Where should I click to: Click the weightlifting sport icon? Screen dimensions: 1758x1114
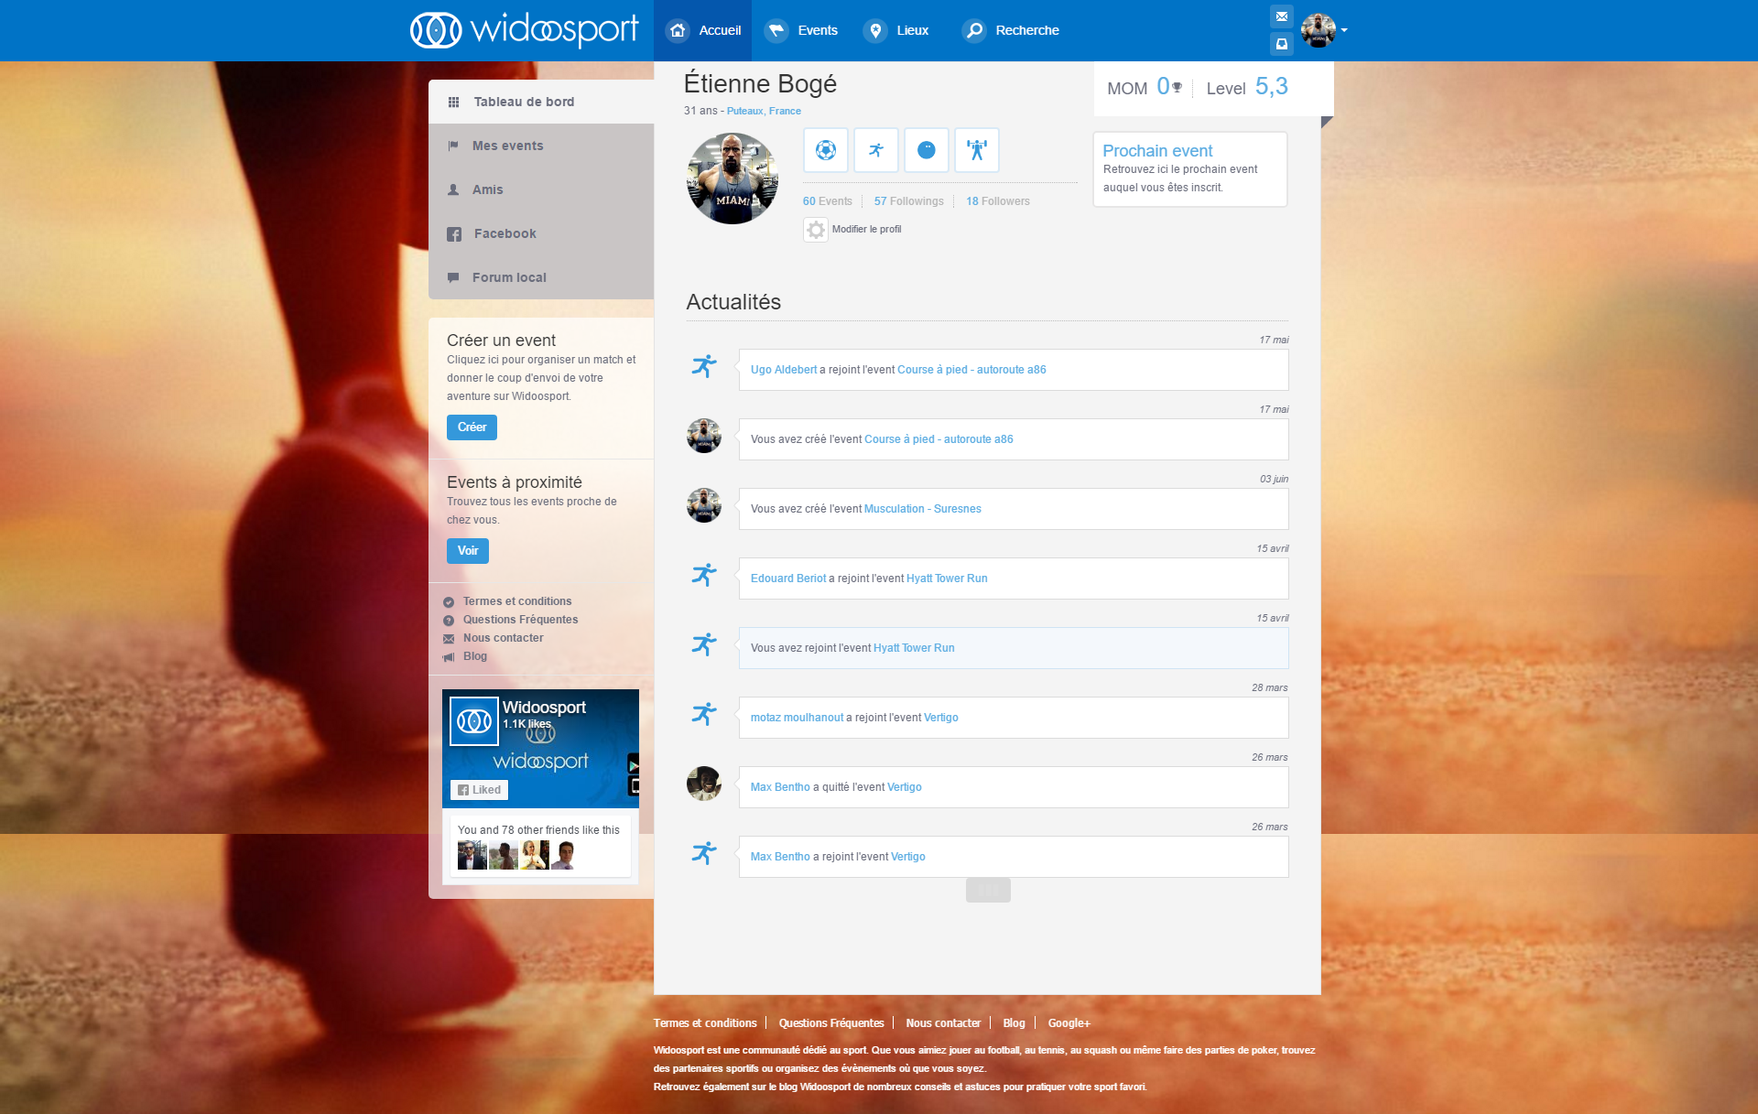[977, 150]
